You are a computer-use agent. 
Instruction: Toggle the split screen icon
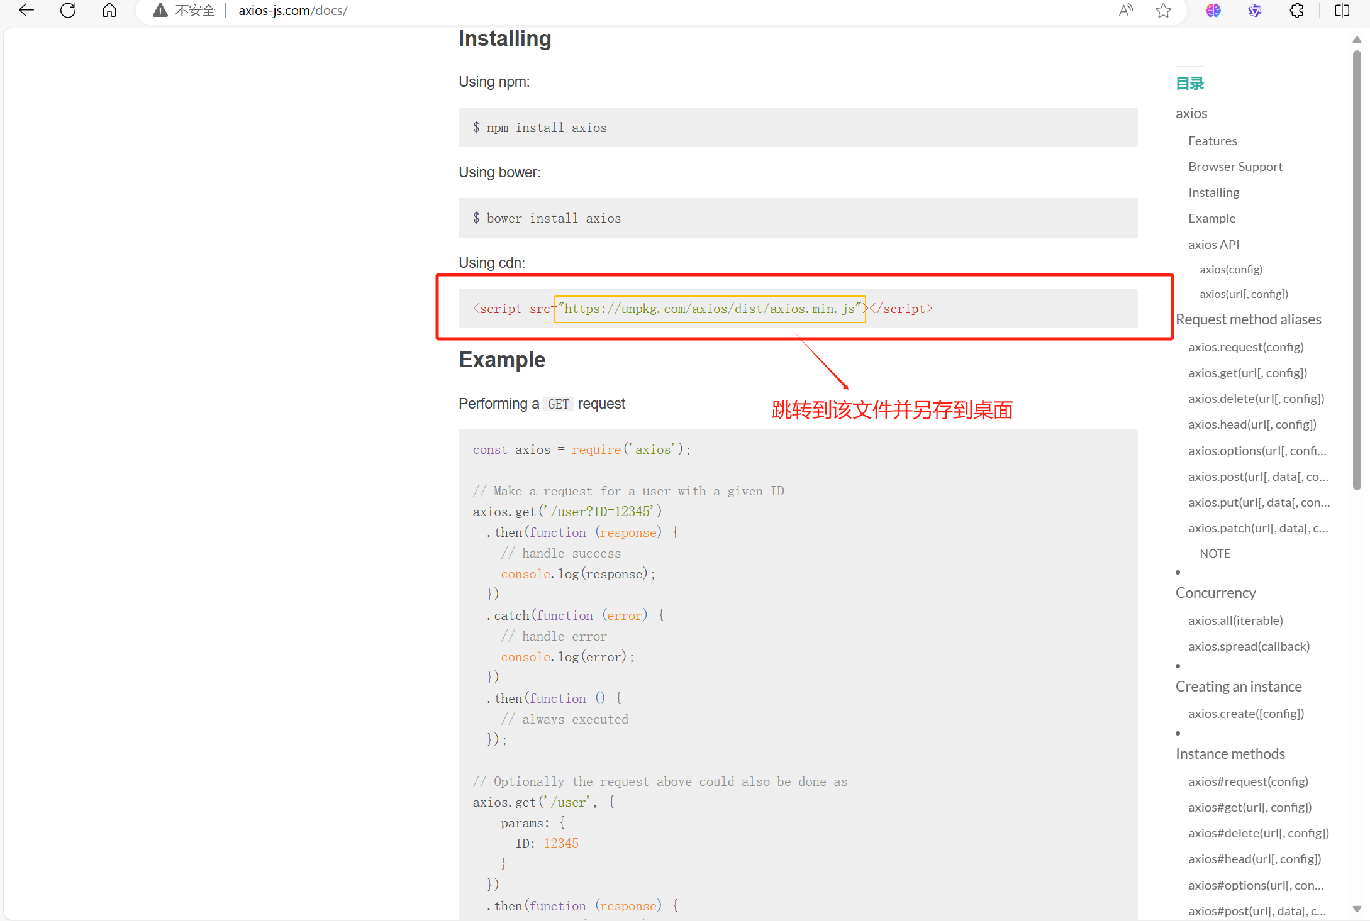pyautogui.click(x=1342, y=10)
